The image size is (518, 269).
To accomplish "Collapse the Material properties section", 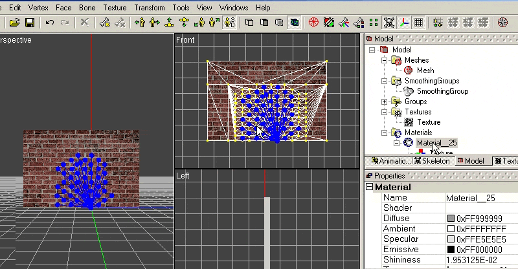I will tap(369, 187).
